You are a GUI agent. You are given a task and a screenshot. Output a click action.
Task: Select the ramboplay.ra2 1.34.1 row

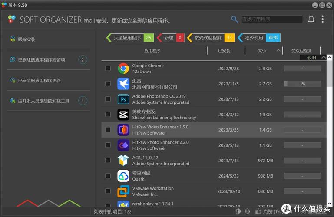pyautogui.click(x=214, y=204)
